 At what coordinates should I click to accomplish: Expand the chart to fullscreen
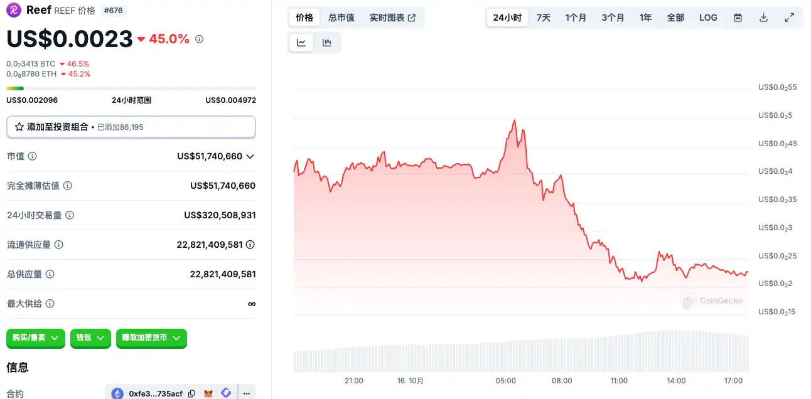(790, 18)
